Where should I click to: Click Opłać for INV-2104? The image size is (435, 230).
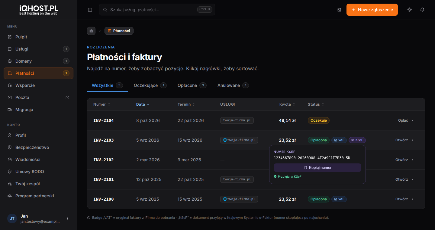[406, 120]
